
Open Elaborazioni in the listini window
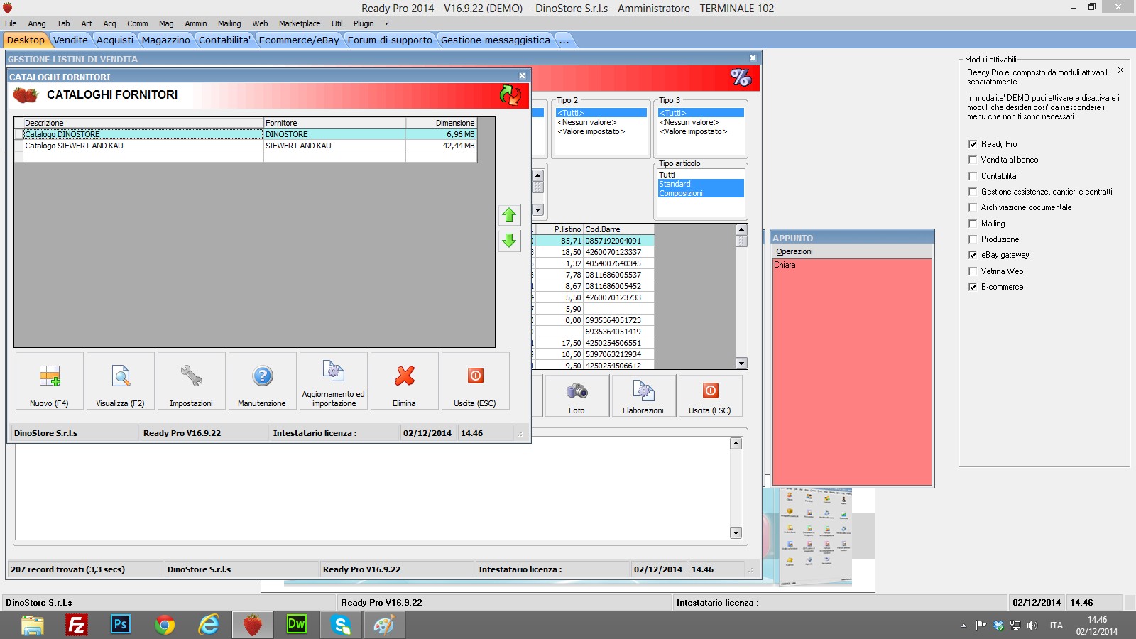pos(643,396)
